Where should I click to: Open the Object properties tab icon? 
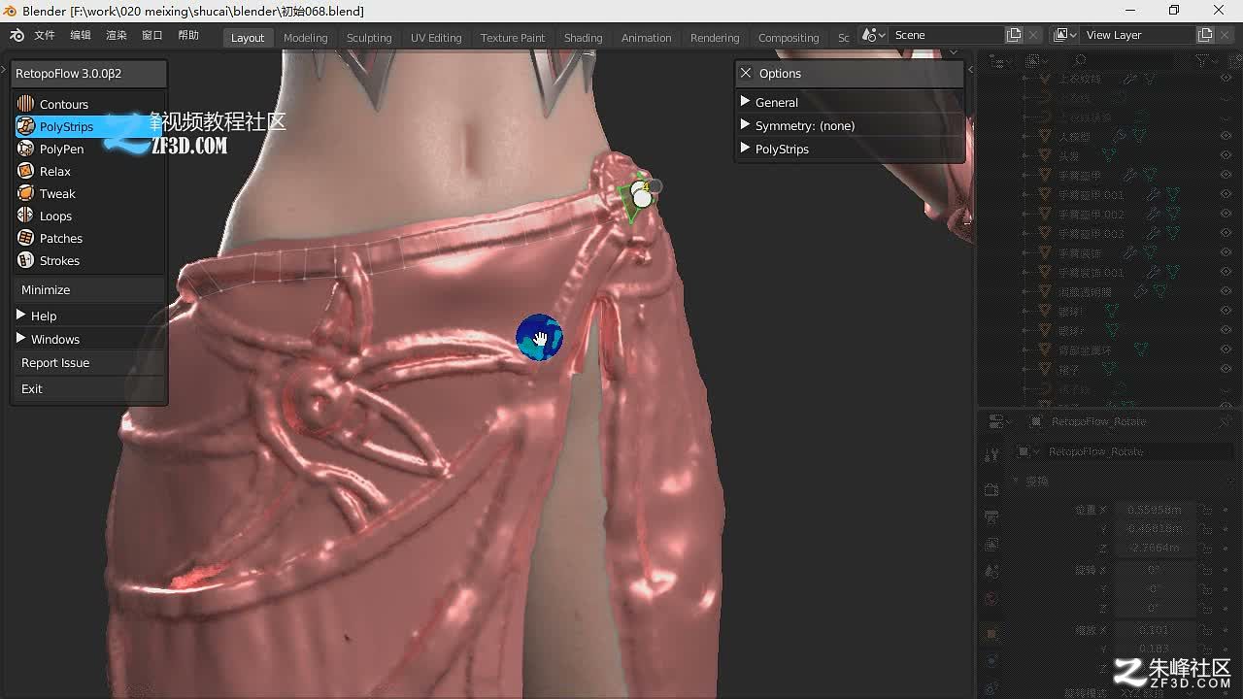point(991,633)
